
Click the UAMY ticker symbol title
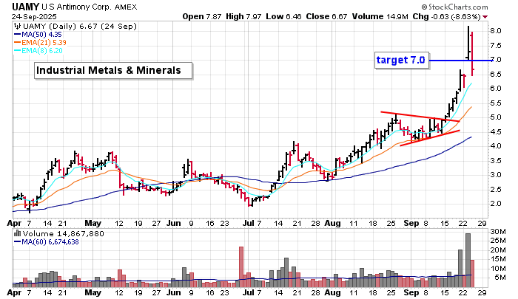tap(19, 5)
